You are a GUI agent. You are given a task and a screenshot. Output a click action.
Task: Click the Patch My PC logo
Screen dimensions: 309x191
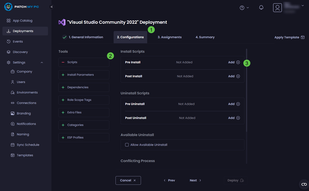coord(21,7)
